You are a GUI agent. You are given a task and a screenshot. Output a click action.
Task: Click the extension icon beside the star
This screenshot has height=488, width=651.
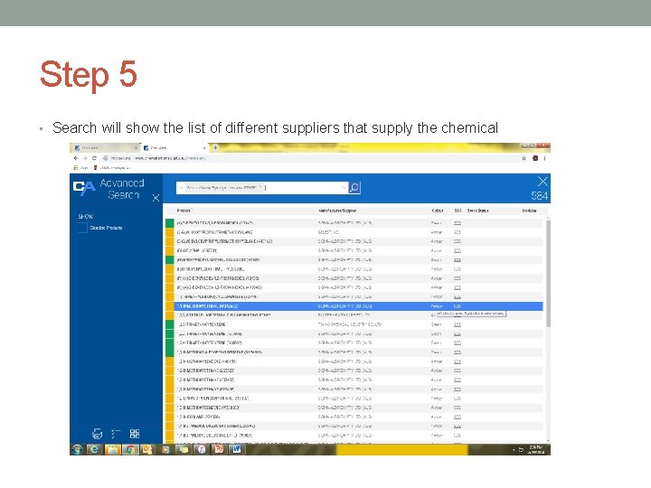[x=535, y=158]
